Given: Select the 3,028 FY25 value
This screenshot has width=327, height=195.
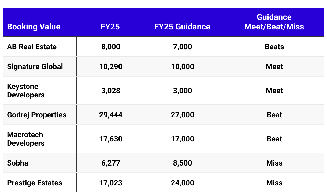Looking at the screenshot, I should click(111, 91).
